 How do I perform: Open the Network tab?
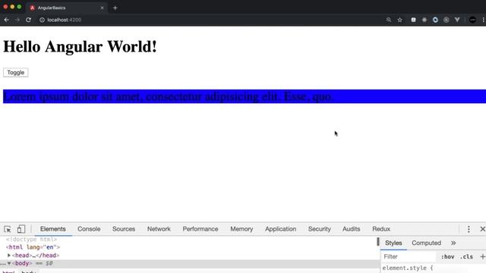pos(159,229)
